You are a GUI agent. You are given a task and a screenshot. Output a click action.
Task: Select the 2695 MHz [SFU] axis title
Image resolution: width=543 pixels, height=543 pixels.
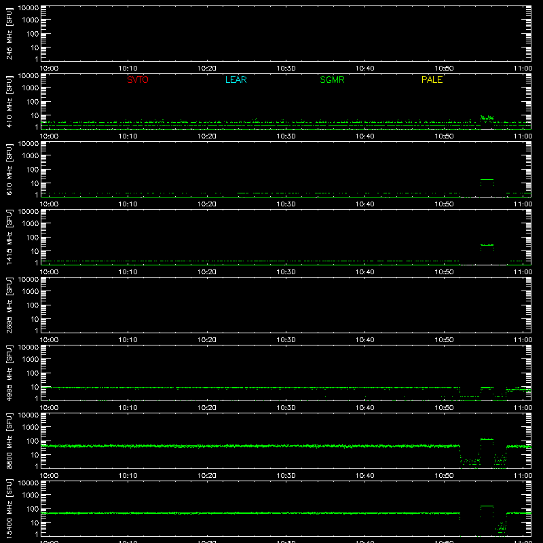(10, 305)
